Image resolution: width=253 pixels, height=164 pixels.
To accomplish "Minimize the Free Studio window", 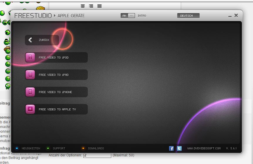I will click(x=229, y=16).
